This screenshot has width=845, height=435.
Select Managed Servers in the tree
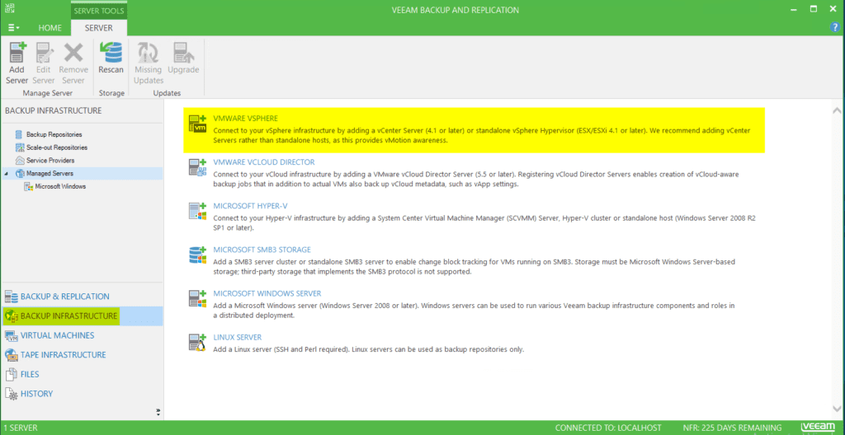point(50,173)
